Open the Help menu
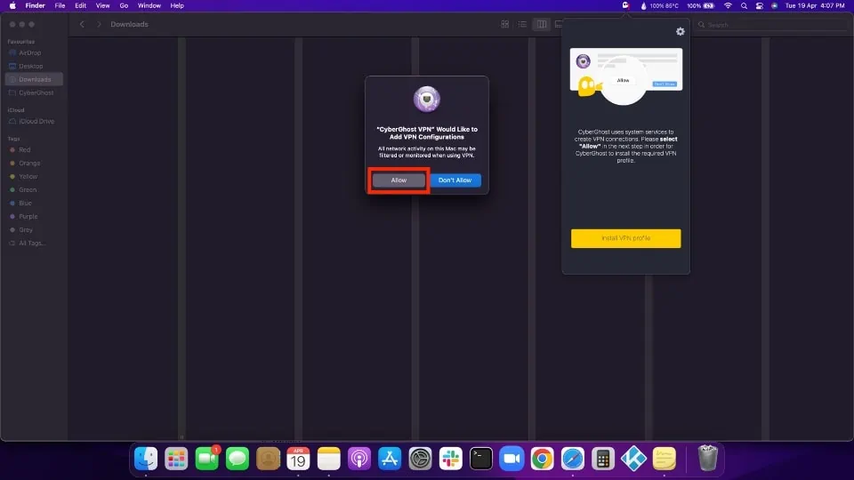 pos(177,5)
